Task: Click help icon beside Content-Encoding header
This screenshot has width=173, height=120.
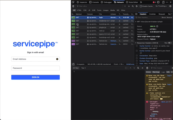Action: [137, 58]
